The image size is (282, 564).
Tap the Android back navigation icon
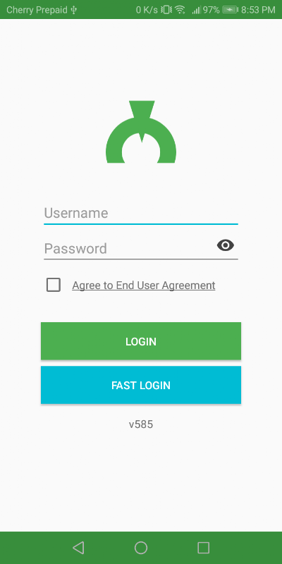(78, 548)
